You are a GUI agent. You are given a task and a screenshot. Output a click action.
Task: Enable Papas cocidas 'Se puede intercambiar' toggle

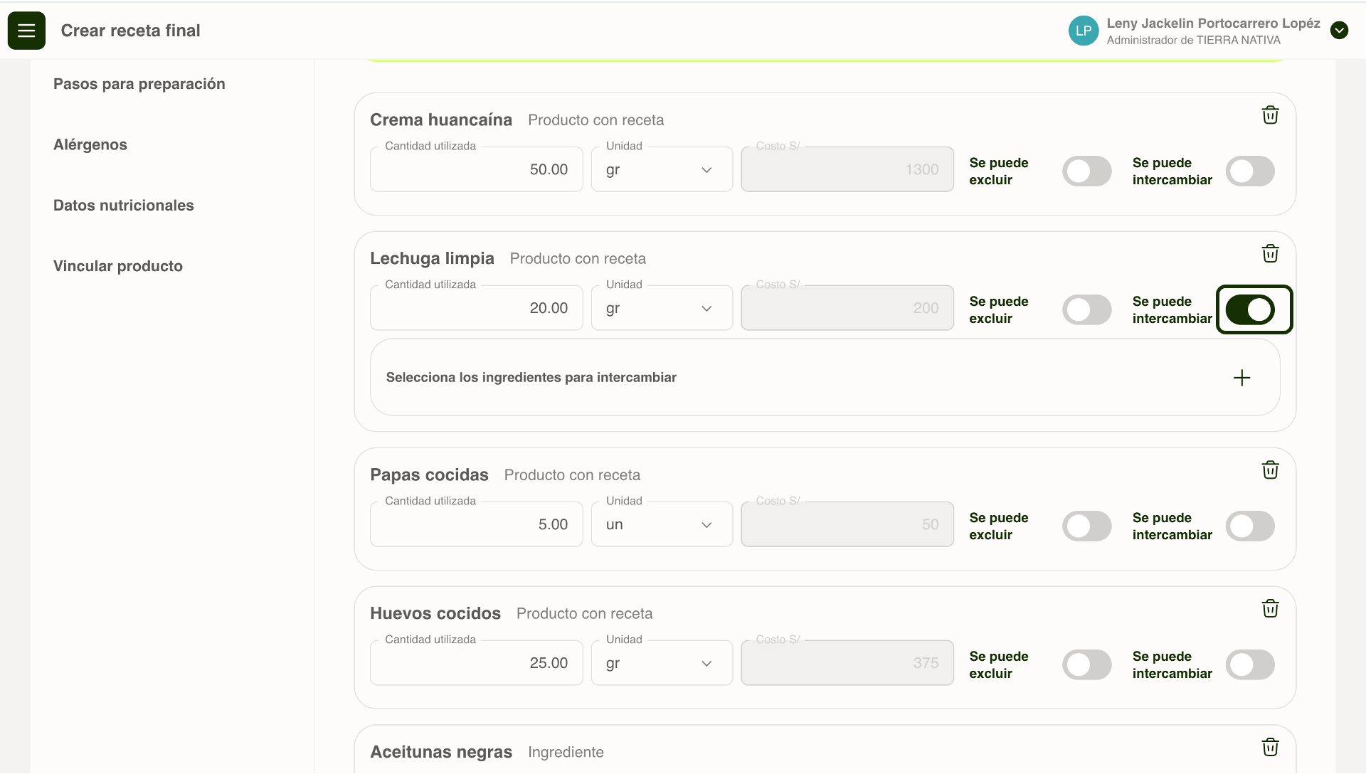(1250, 526)
